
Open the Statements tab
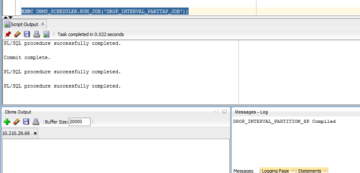click(x=309, y=171)
